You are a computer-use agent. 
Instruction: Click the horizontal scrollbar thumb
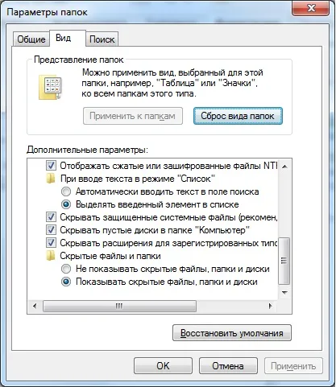119,306
